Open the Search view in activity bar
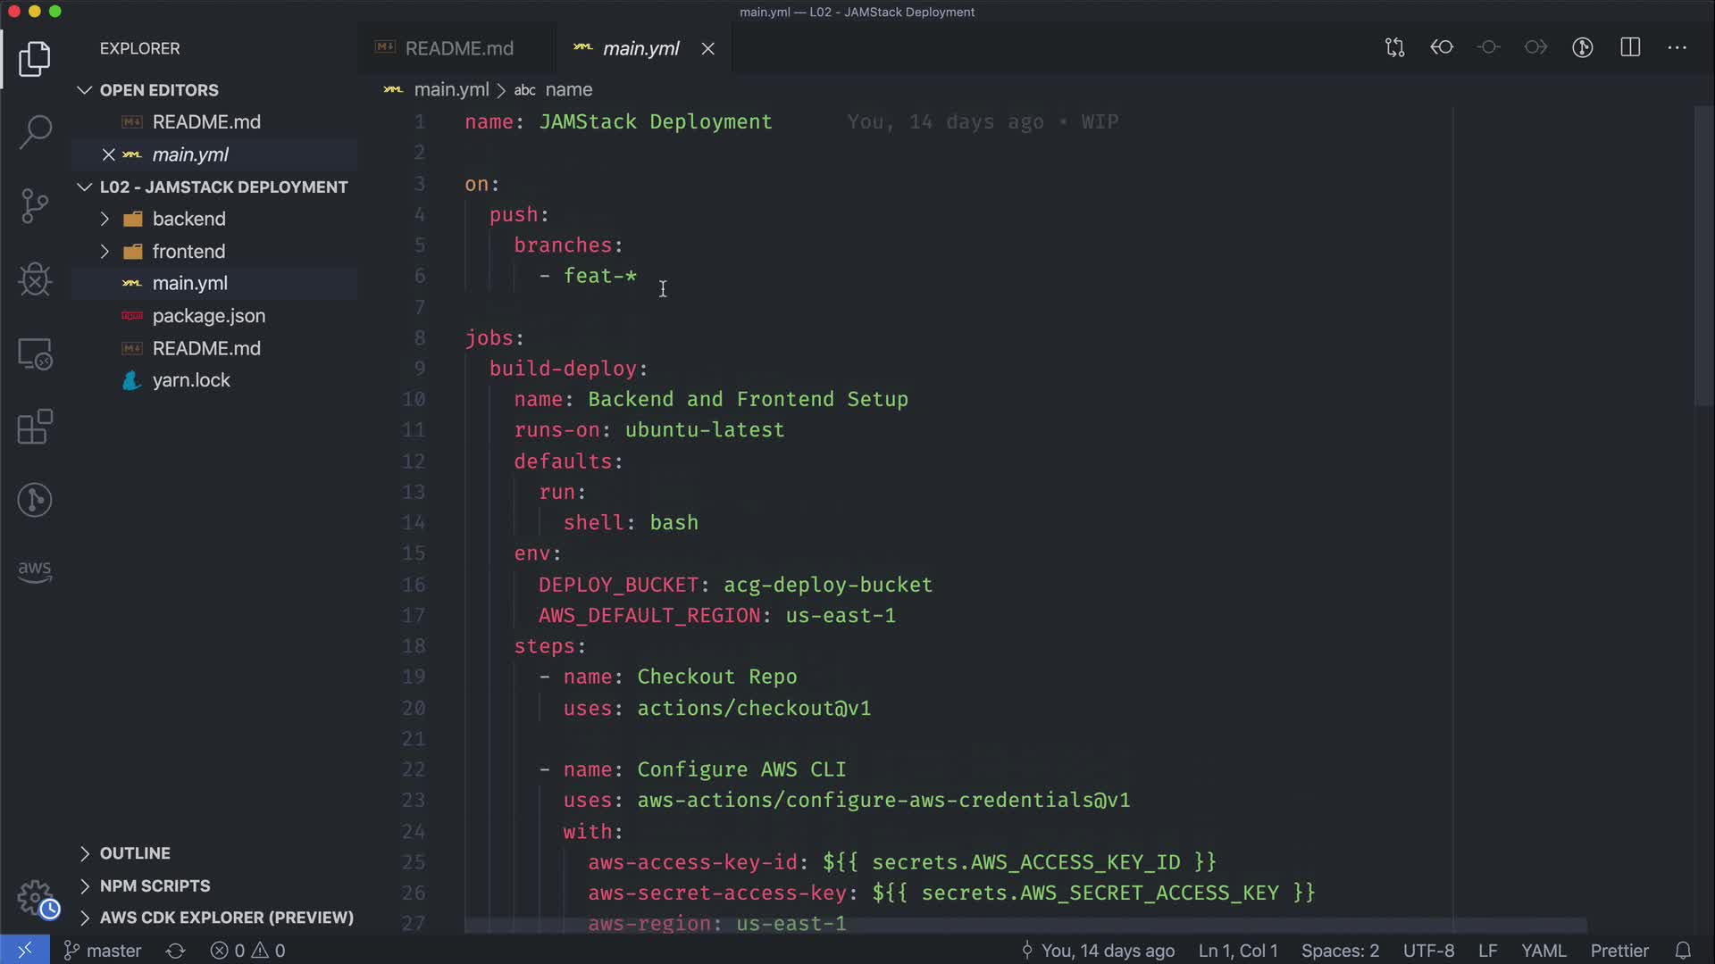Image resolution: width=1715 pixels, height=964 pixels. [35, 132]
